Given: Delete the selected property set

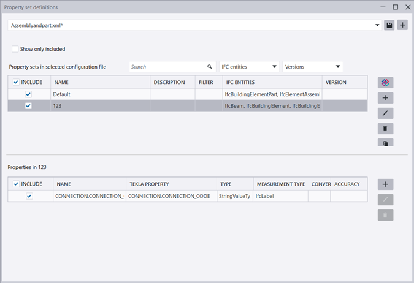Looking at the screenshot, I should (385, 129).
